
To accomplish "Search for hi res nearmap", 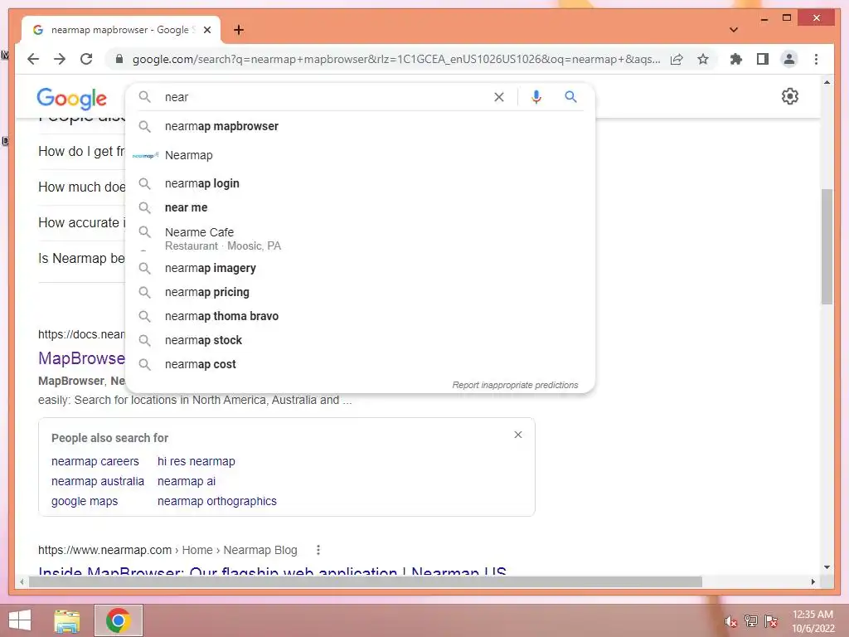I will 196,461.
